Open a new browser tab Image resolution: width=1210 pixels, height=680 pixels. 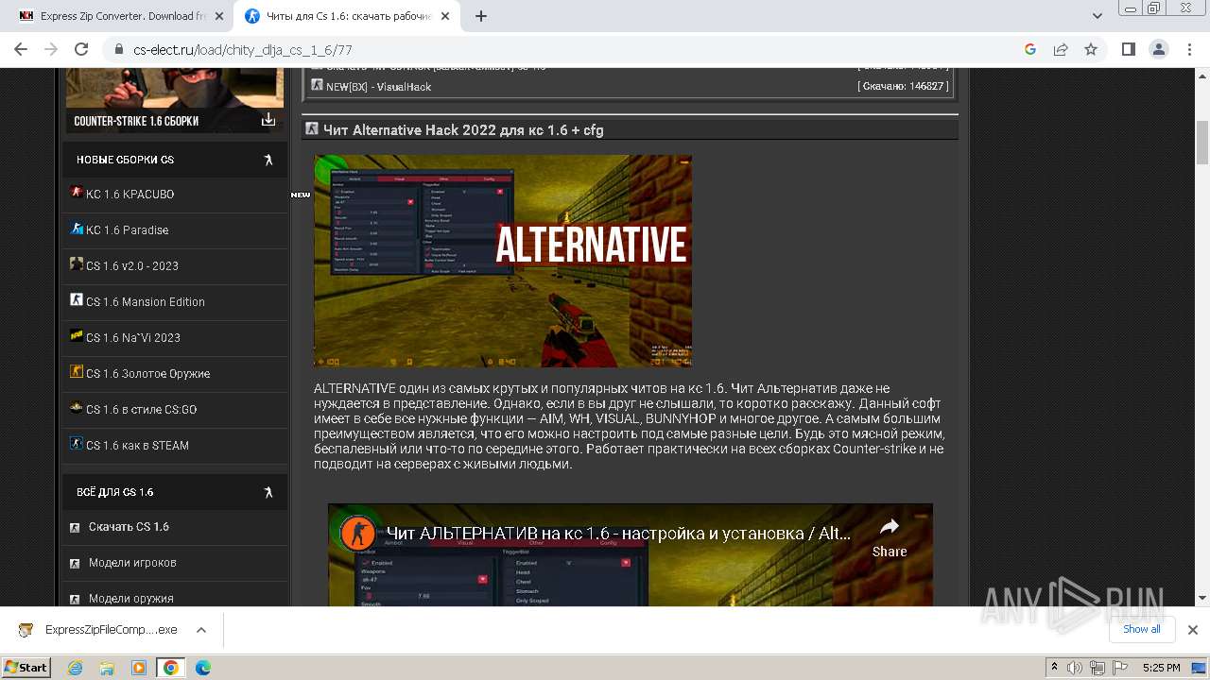tap(481, 16)
